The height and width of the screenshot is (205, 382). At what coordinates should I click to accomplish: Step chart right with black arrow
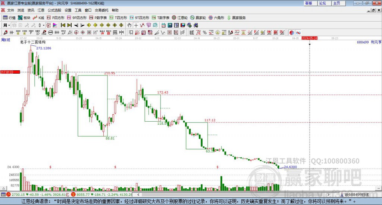point(82,25)
